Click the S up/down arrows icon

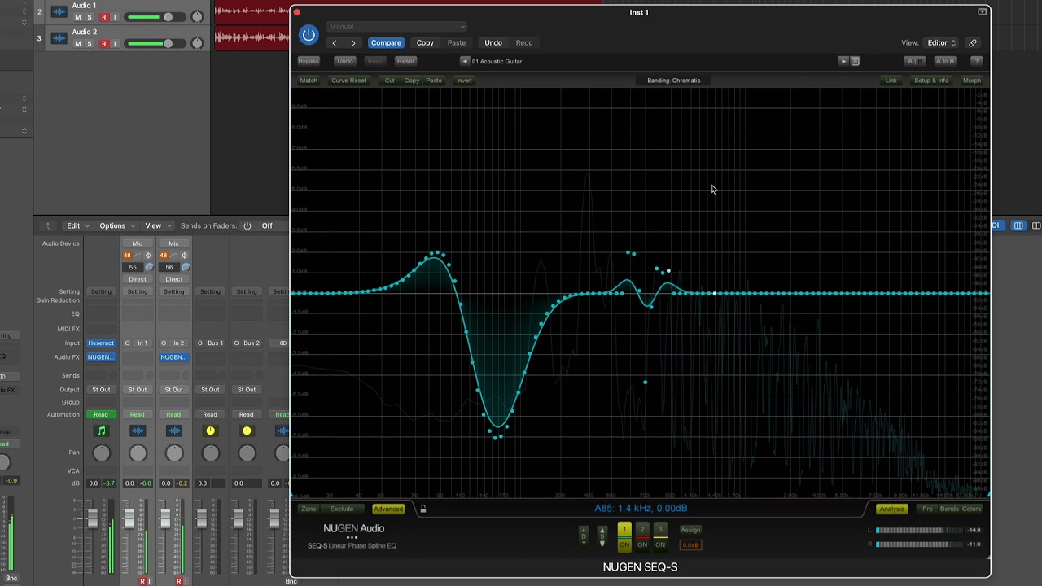click(602, 536)
